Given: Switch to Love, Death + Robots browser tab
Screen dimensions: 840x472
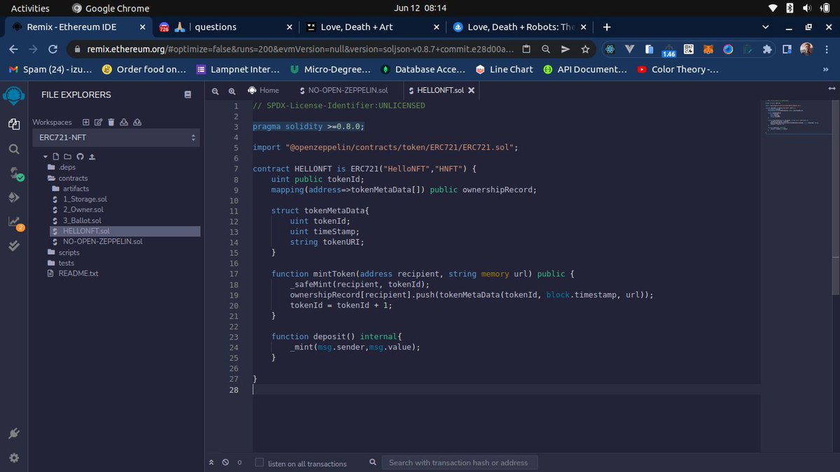Looking at the screenshot, I should [520, 27].
